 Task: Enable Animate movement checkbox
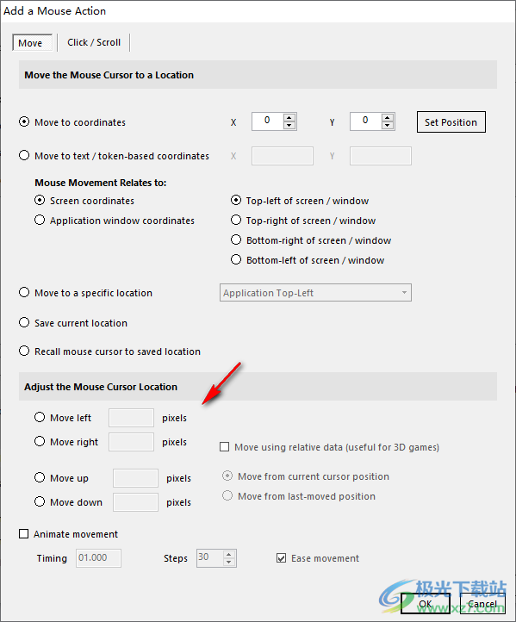tap(24, 534)
